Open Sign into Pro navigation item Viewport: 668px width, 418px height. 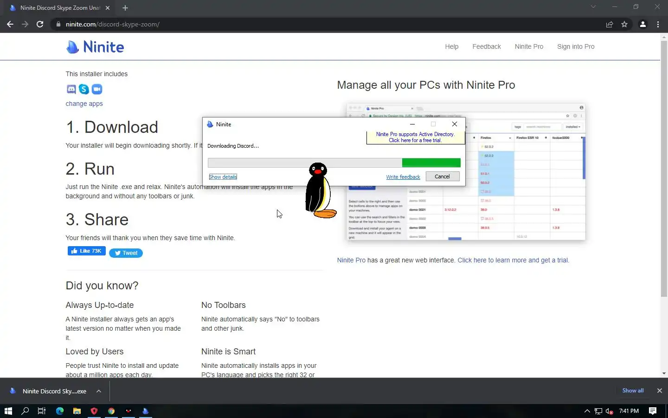(x=576, y=46)
